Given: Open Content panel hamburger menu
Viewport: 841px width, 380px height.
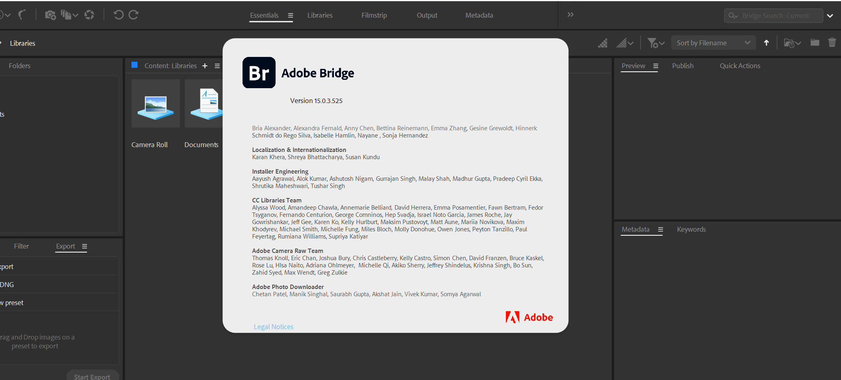Looking at the screenshot, I should pos(217,66).
